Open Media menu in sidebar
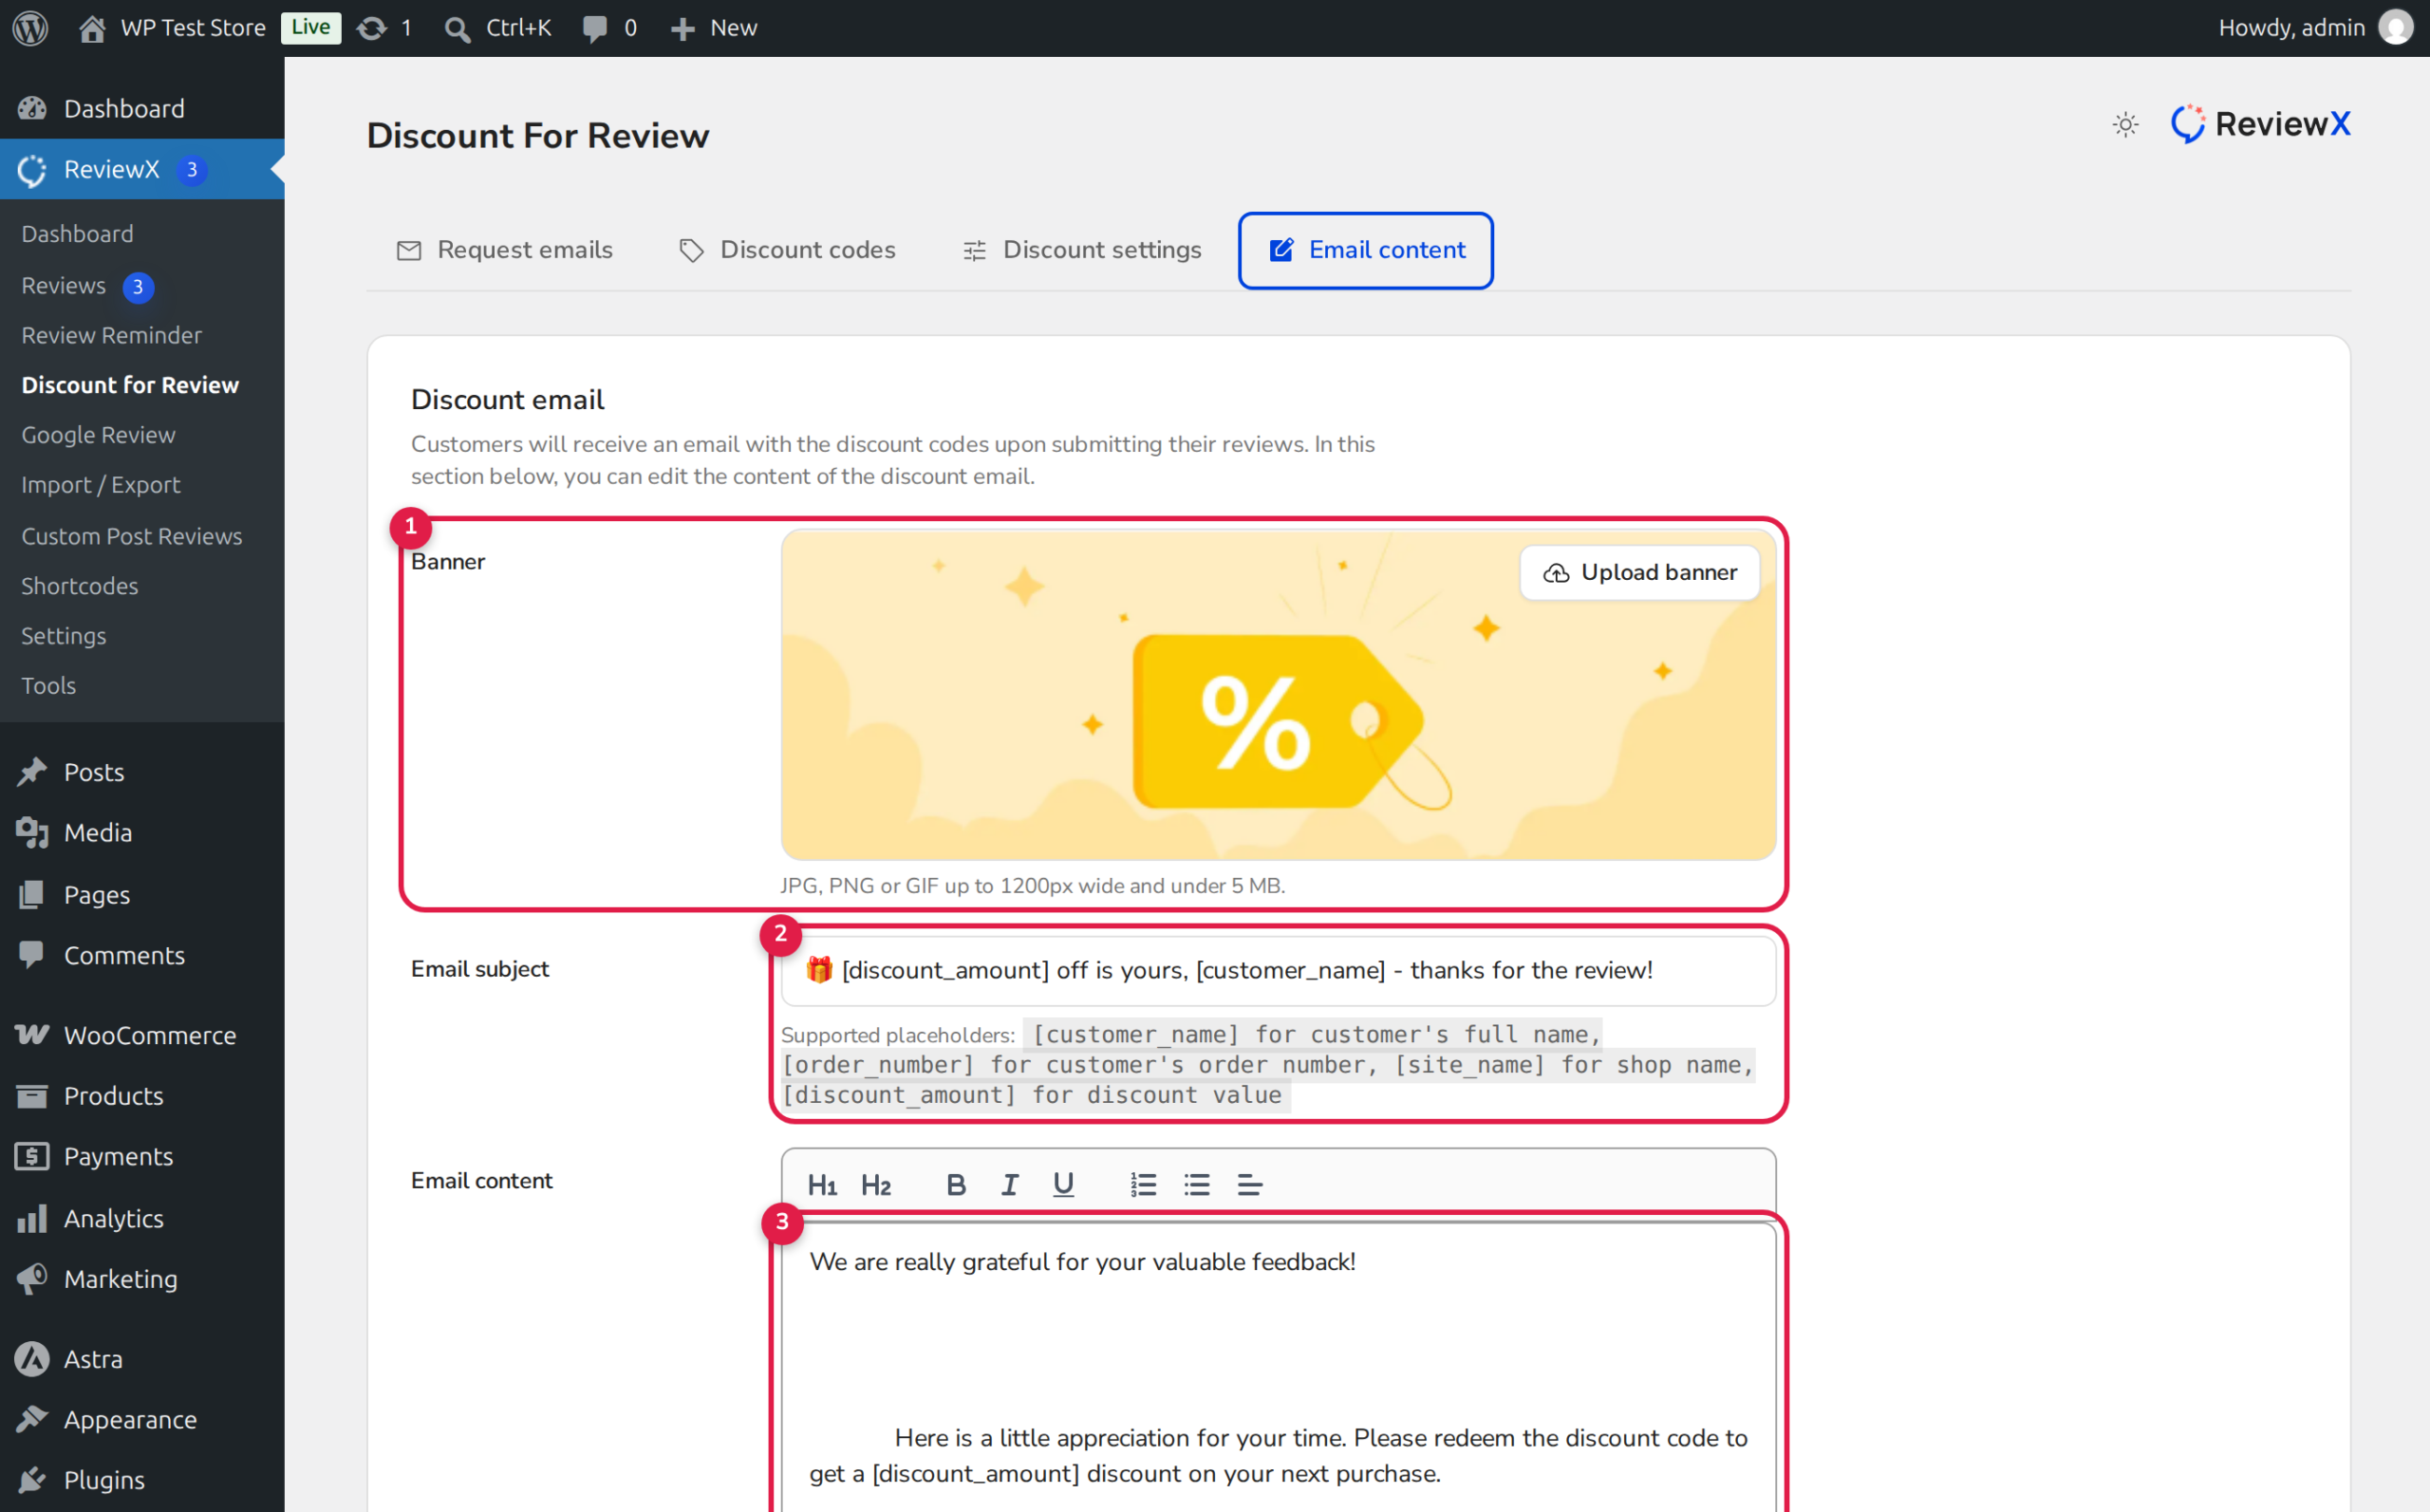2430x1512 pixels. 142,832
